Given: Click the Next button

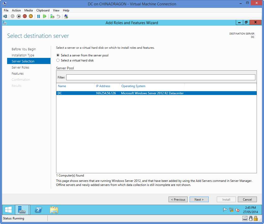Looking at the screenshot, I should (x=199, y=199).
